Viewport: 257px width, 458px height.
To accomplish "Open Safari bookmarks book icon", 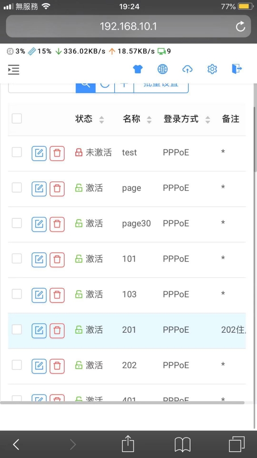I will (182, 445).
